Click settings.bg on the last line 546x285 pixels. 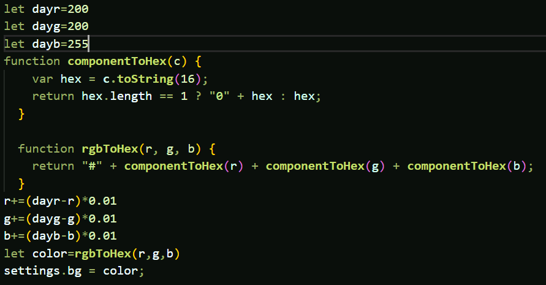[43, 271]
